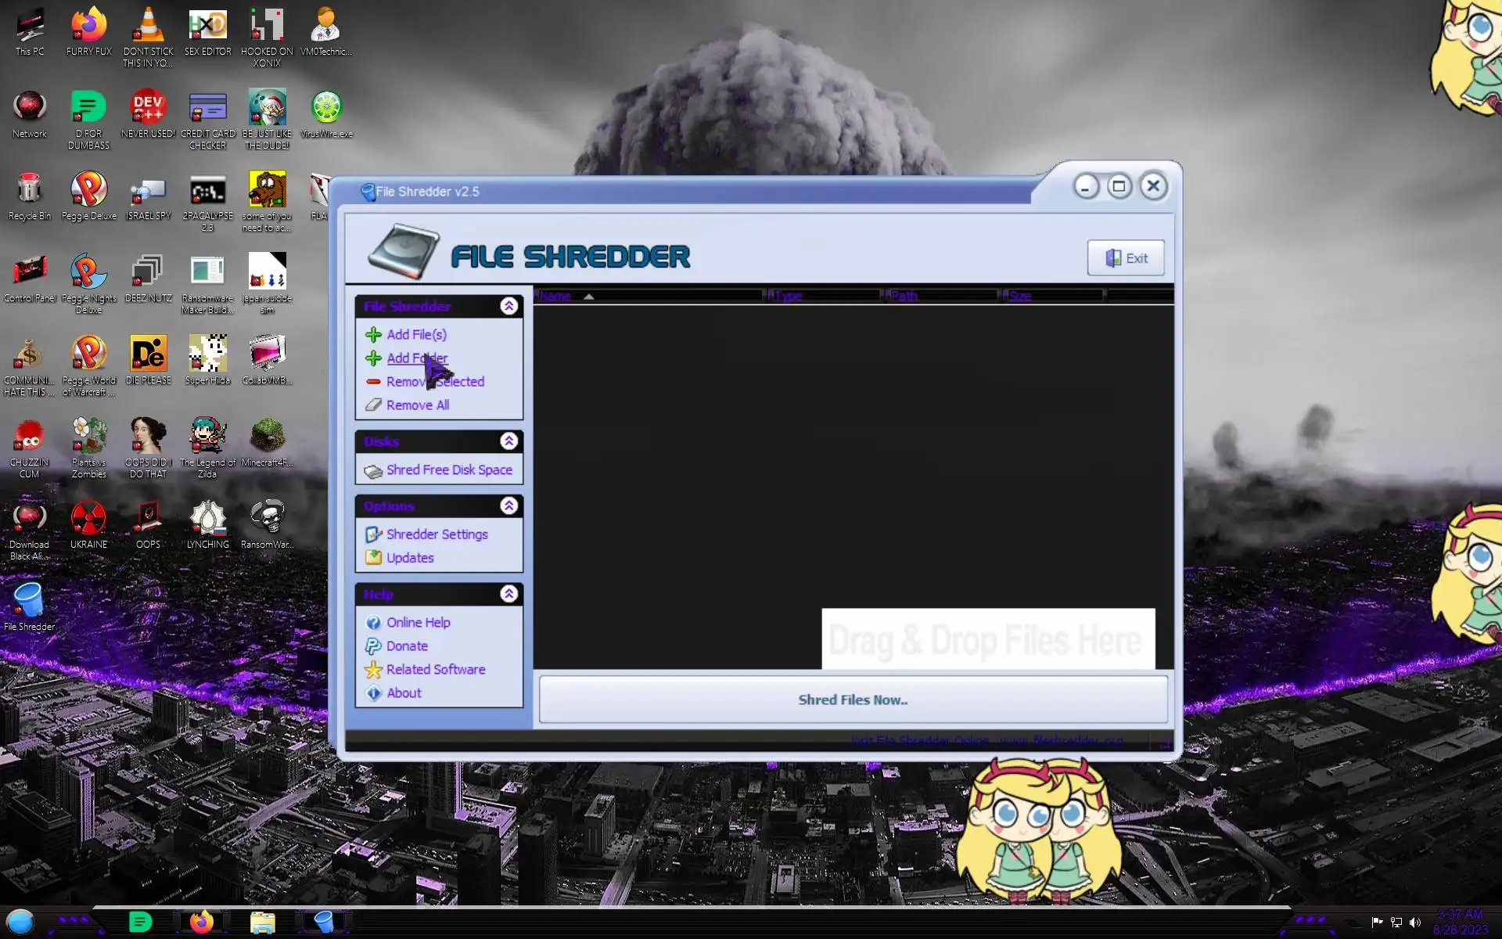This screenshot has width=1502, height=939.
Task: Click the Donate PayPal icon
Action: pyautogui.click(x=373, y=646)
